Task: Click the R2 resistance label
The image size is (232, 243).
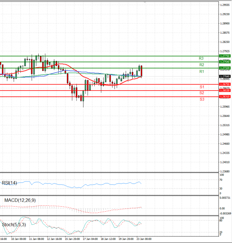Action: (201, 65)
